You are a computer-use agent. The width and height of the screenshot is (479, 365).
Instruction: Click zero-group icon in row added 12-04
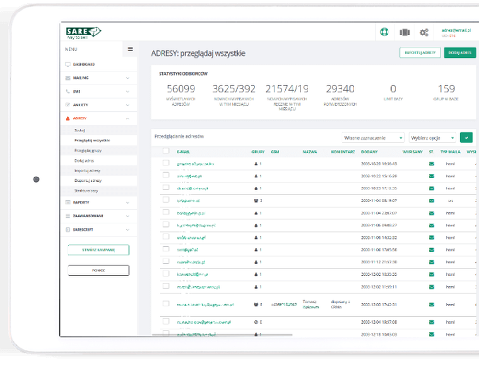click(256, 322)
